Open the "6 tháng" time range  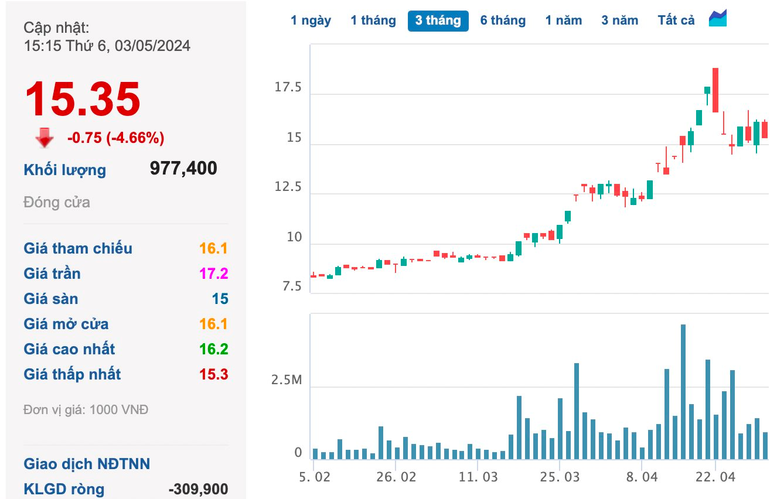pyautogui.click(x=503, y=20)
